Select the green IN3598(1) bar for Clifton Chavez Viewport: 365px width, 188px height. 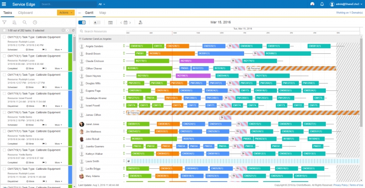click(x=149, y=68)
